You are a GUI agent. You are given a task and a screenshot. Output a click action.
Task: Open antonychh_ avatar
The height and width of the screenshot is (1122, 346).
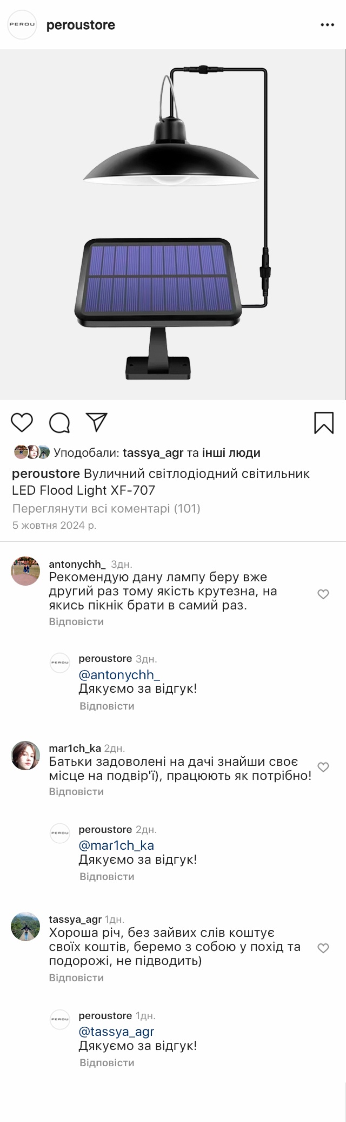[25, 571]
